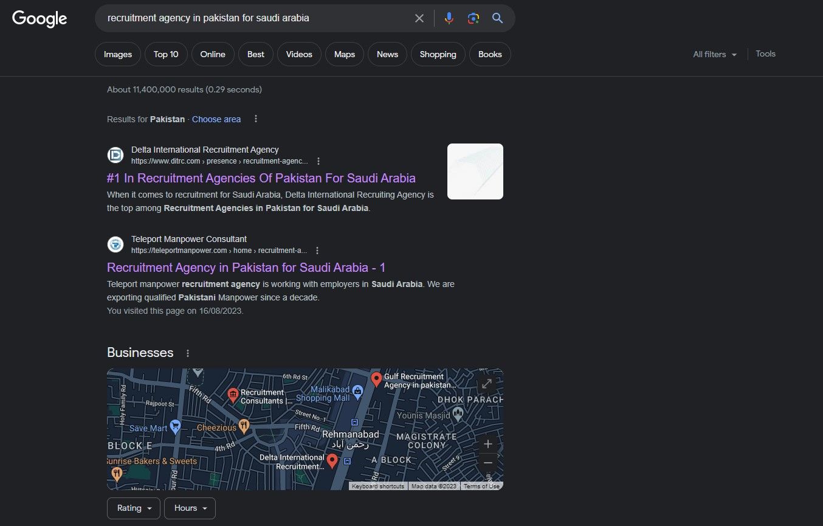This screenshot has width=823, height=526.
Task: Open the Businesses section options menu
Action: point(188,353)
